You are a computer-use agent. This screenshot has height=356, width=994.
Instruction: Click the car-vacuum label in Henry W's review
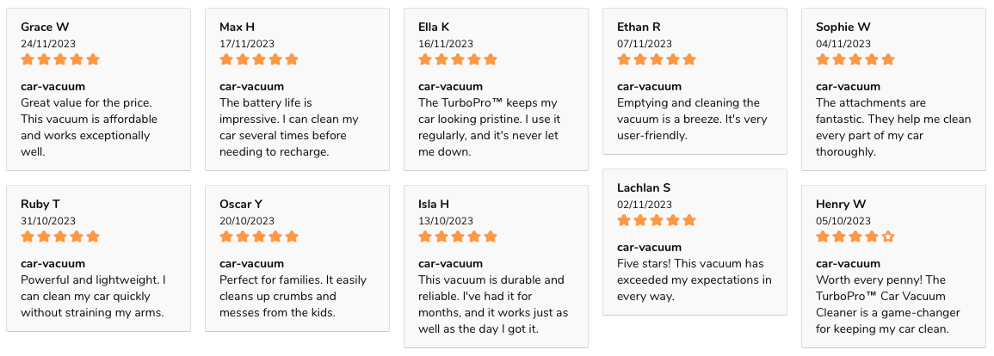(848, 264)
